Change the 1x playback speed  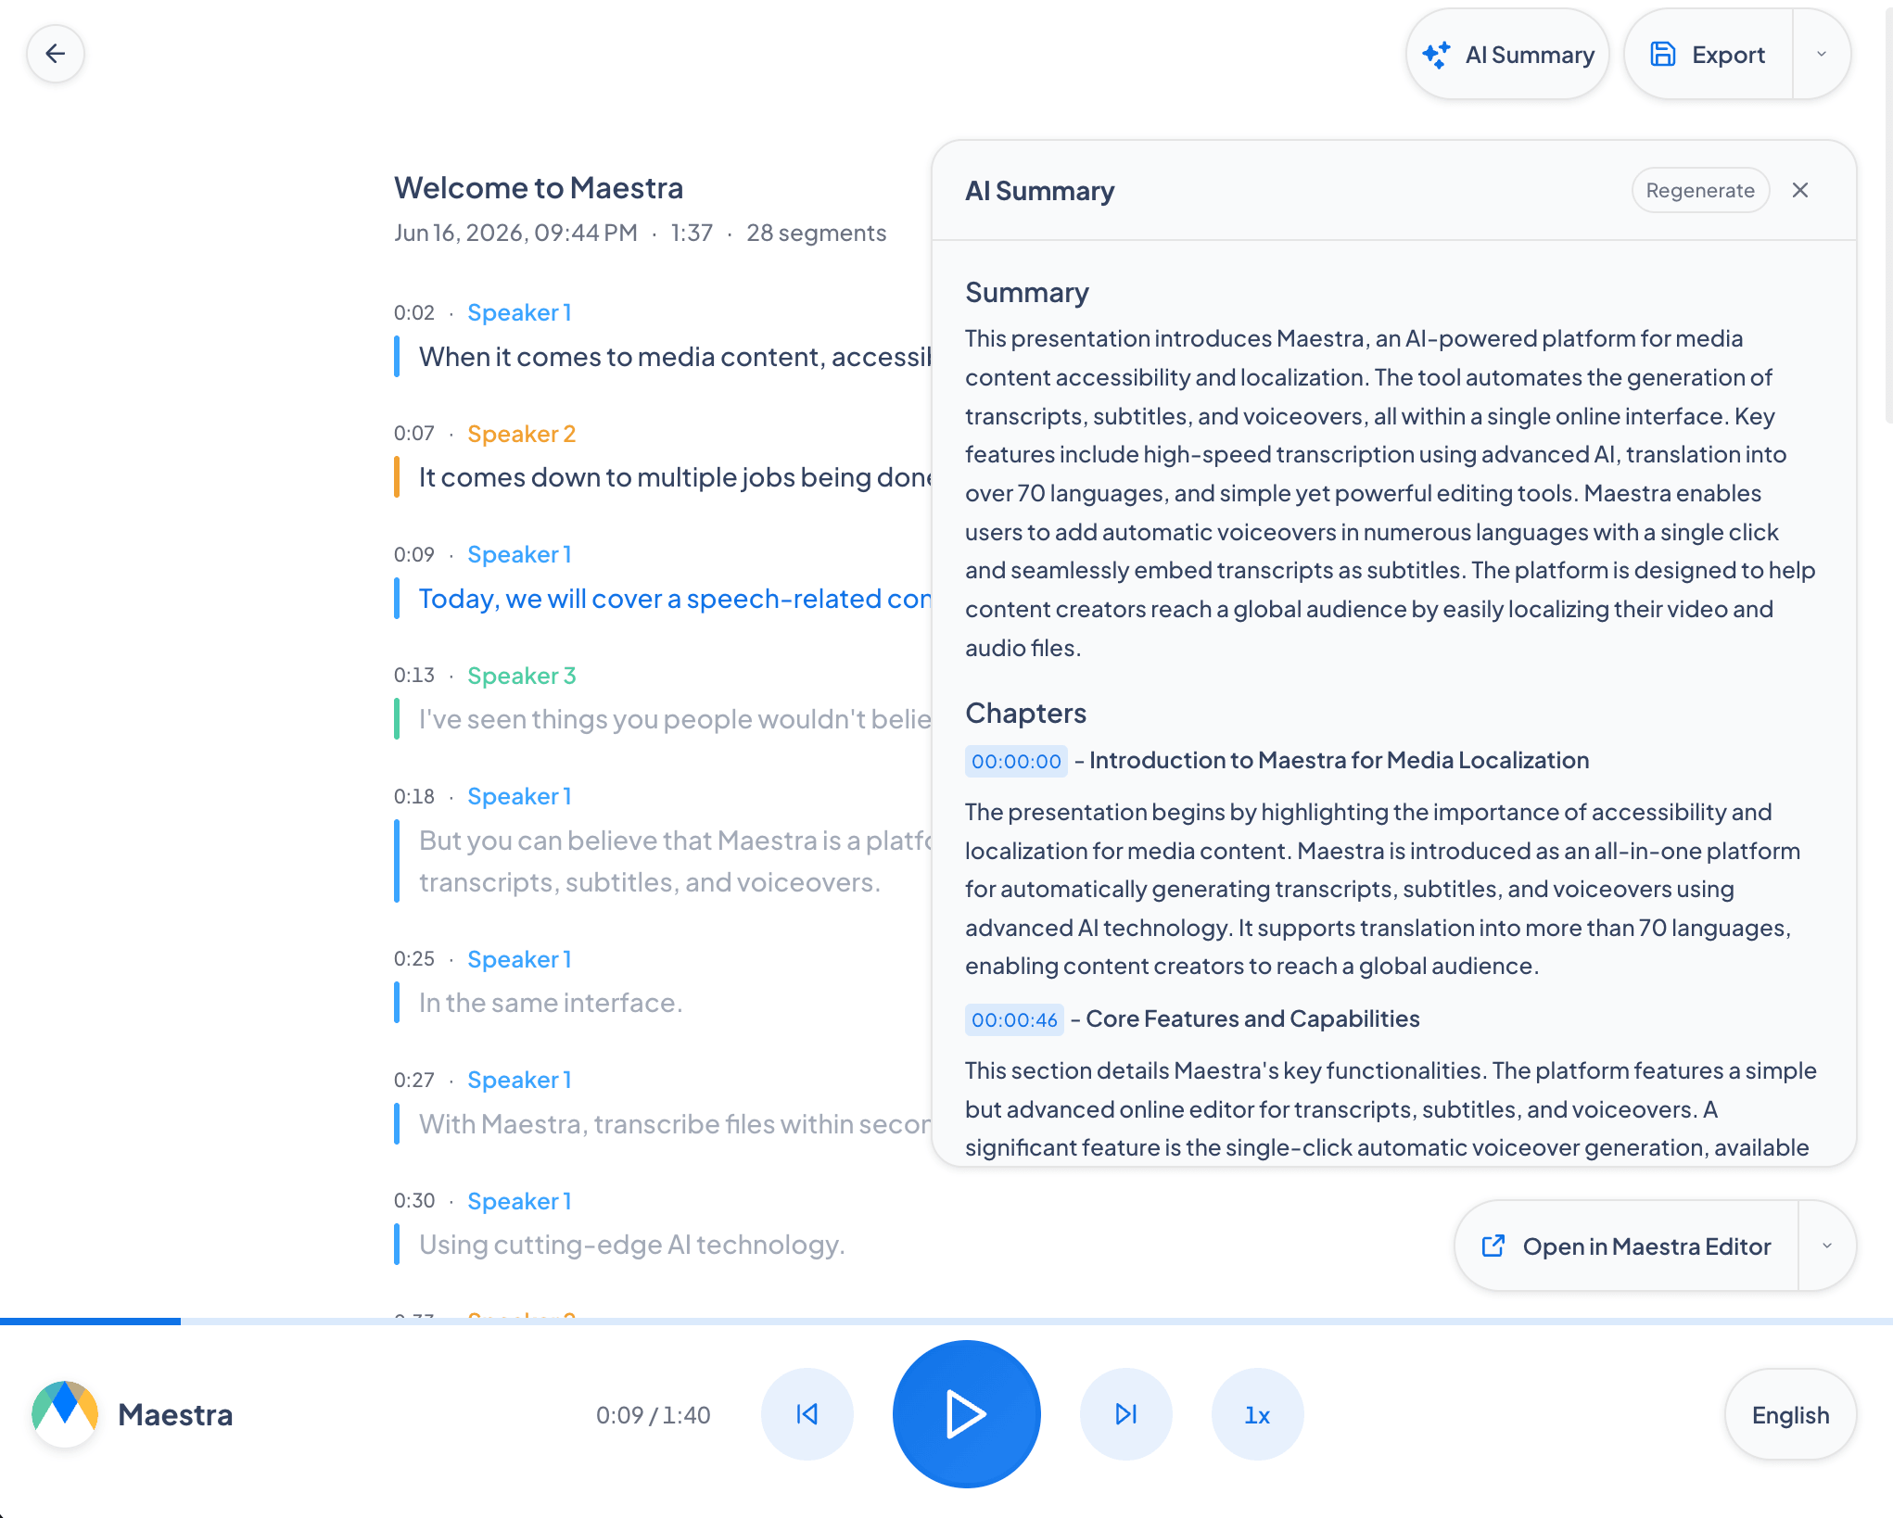1258,1414
